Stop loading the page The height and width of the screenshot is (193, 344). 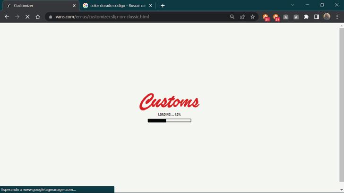coord(27,17)
